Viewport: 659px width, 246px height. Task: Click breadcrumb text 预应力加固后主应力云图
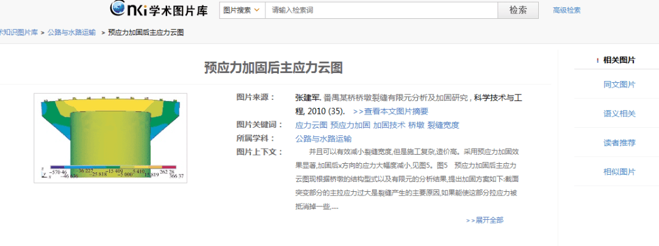click(x=146, y=32)
